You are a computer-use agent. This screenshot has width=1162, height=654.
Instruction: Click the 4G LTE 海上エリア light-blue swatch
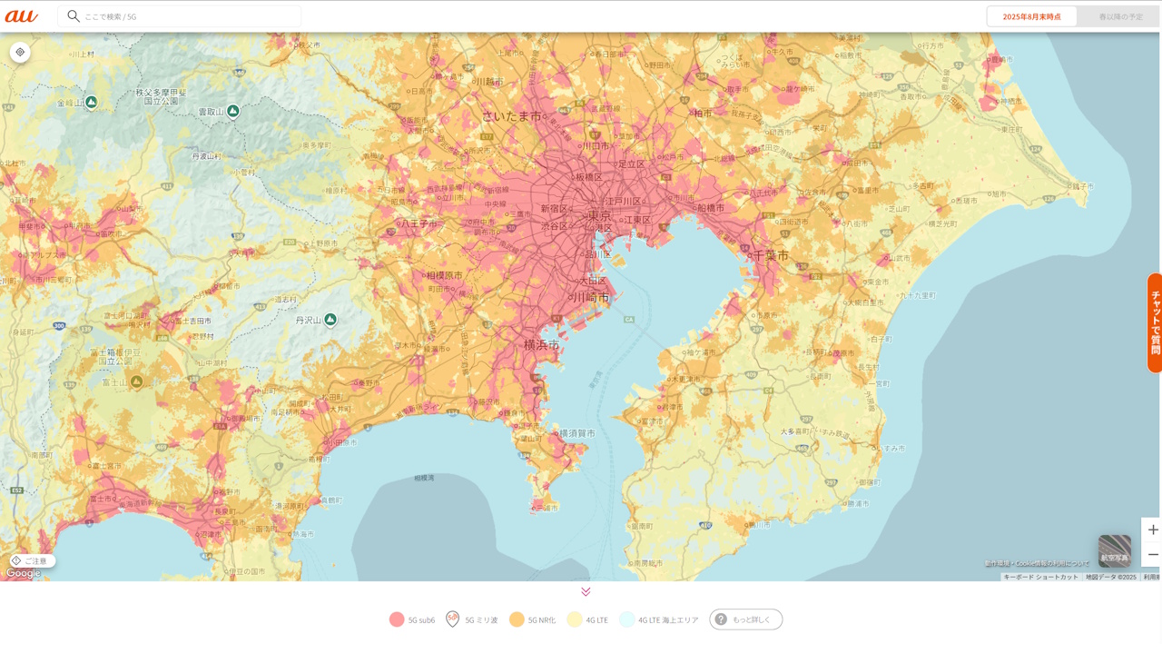tap(627, 619)
